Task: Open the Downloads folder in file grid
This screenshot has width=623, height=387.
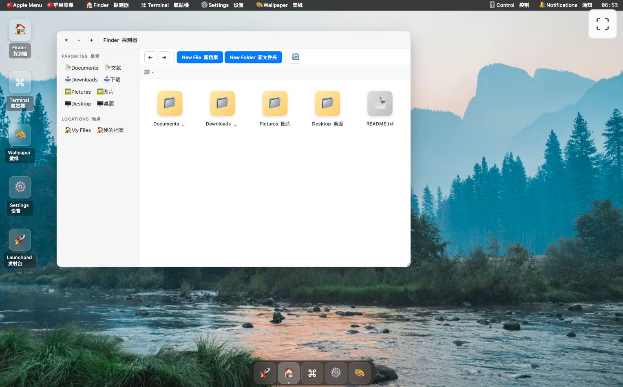Action: (x=222, y=103)
